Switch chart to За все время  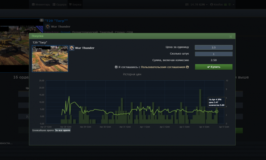tap(63, 130)
